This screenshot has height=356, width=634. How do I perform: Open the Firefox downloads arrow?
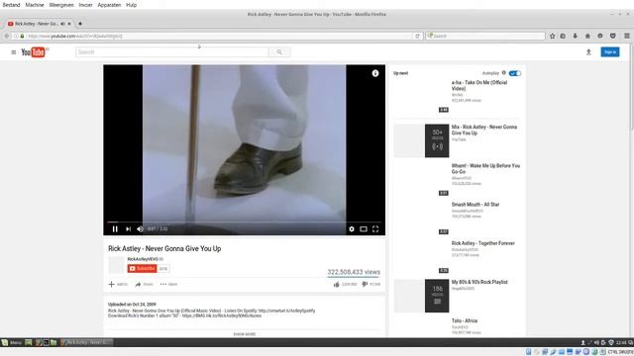[x=575, y=36]
